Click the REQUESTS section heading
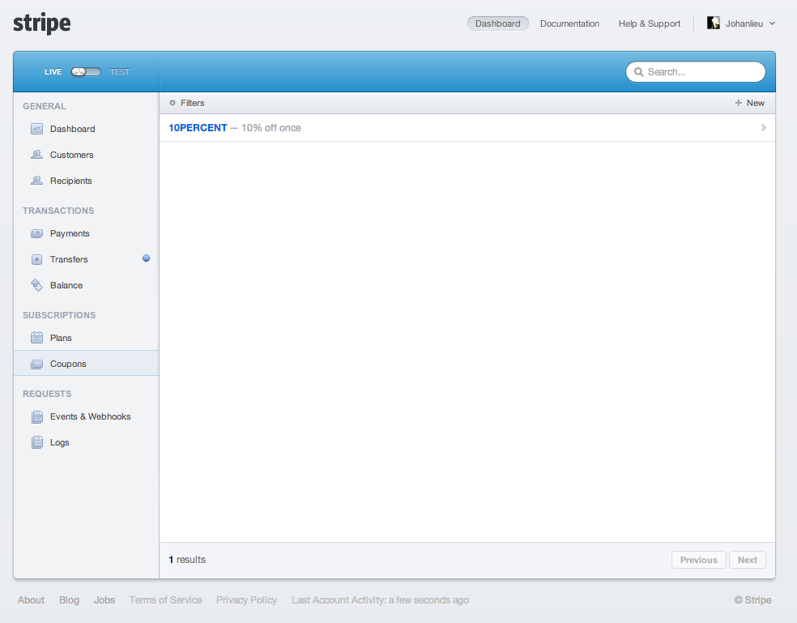Screen dimensions: 797x623 [x=47, y=394]
